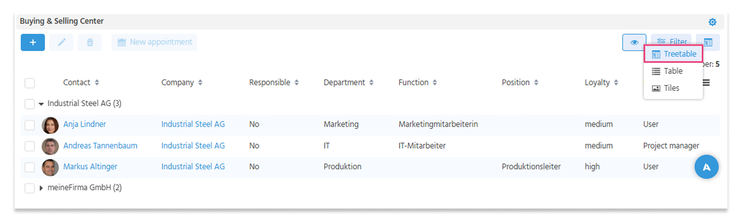Sort by the Loyalty column

tap(601, 83)
